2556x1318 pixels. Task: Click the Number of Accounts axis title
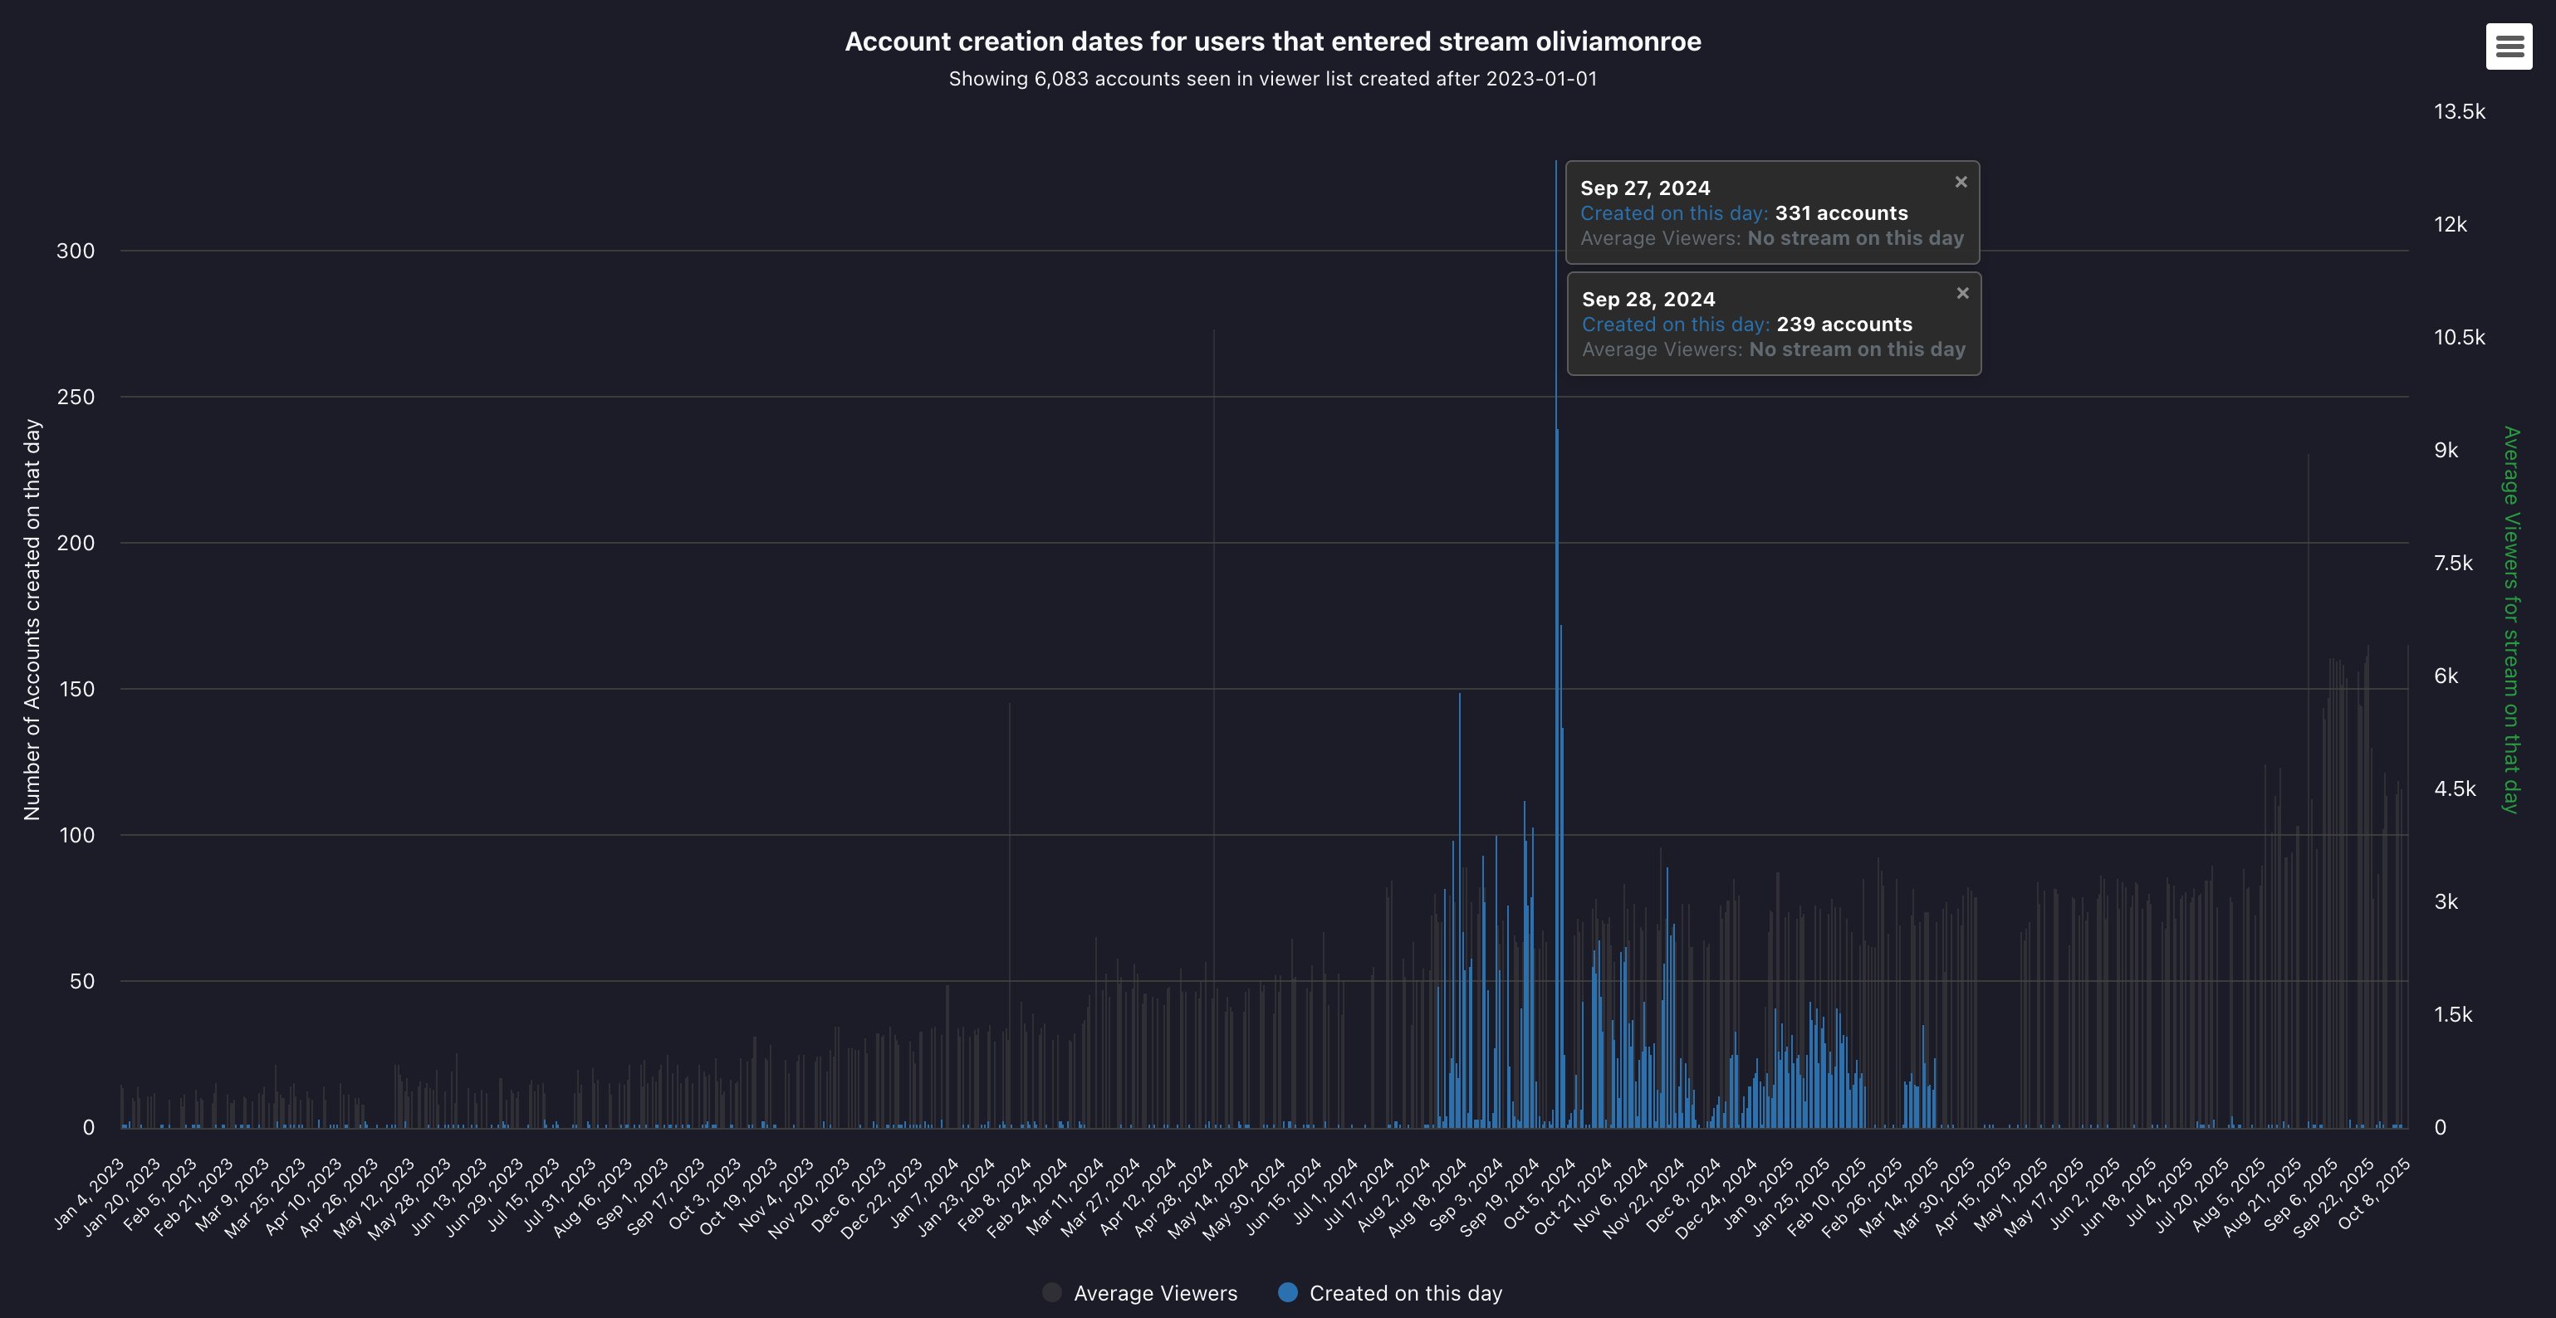tap(32, 620)
